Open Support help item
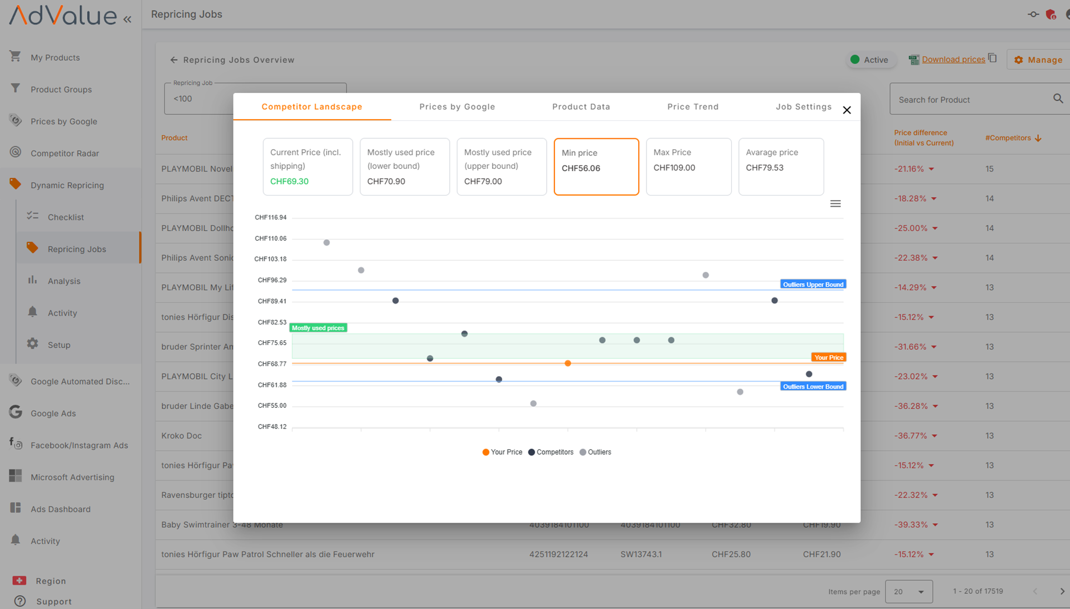 point(53,602)
